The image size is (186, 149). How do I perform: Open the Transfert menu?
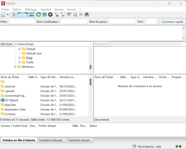tap(45, 10)
